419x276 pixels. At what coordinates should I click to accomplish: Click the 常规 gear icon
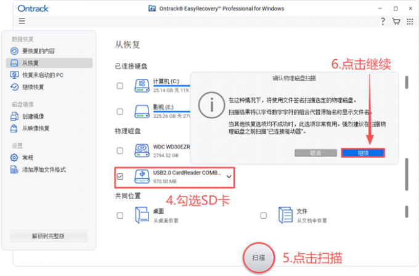14,157
